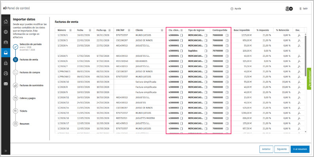The image size is (314, 157).
Task: Go to the Resumen step
Action: pyautogui.click(x=25, y=123)
